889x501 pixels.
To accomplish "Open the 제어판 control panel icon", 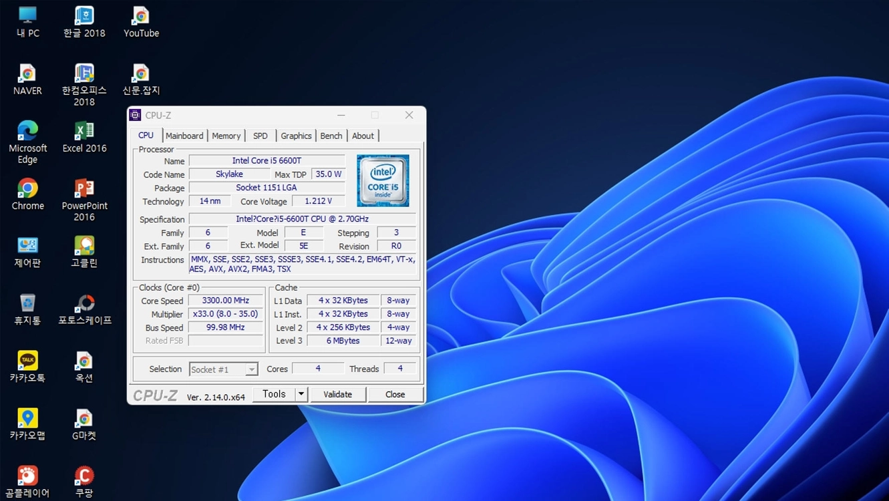I will [27, 252].
